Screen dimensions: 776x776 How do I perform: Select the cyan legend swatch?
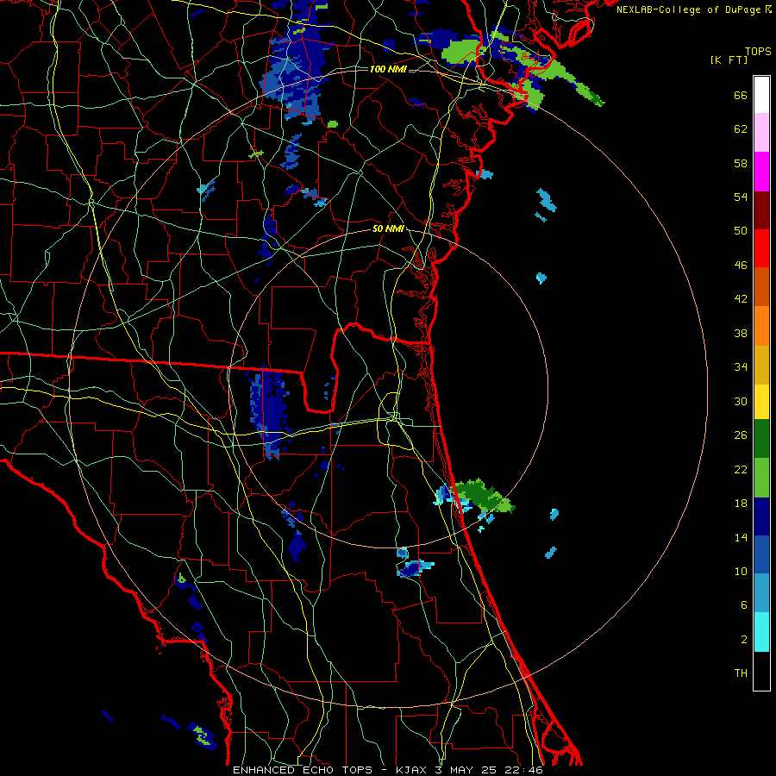[x=761, y=632]
